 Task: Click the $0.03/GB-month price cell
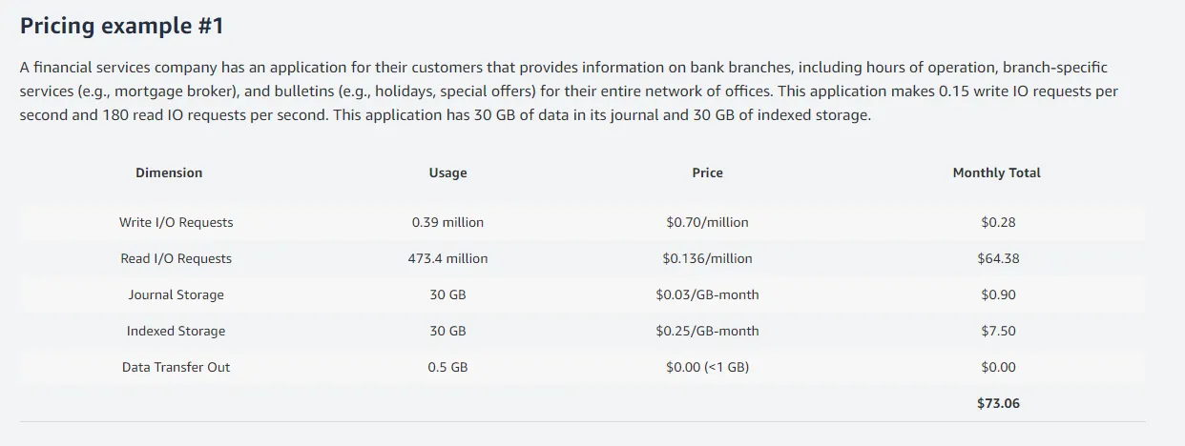707,294
